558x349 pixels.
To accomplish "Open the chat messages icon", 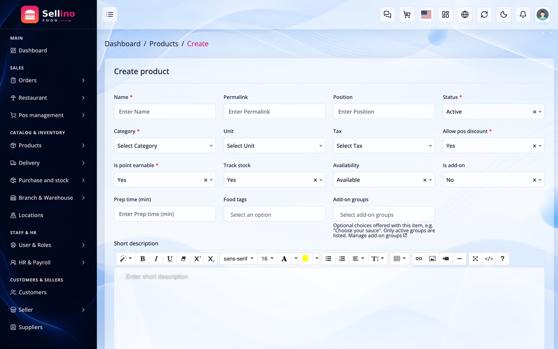I will pyautogui.click(x=387, y=14).
